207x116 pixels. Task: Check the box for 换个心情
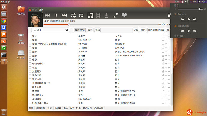point(30,87)
